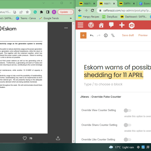The height and width of the screenshot is (151, 151).
Task: Close the first Add New tab
Action: 94,4
